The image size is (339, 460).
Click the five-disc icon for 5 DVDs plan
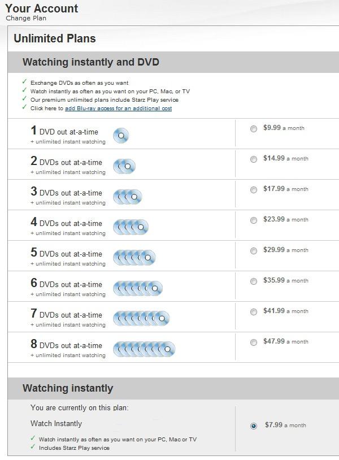[x=134, y=258]
